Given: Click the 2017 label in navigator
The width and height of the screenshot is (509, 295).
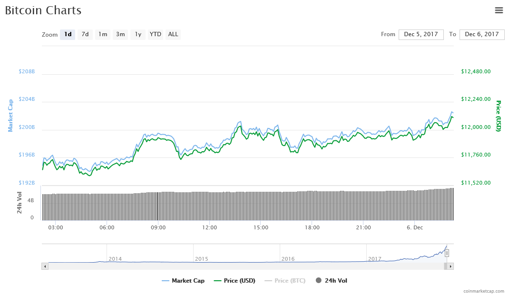Looking at the screenshot, I should [x=374, y=259].
